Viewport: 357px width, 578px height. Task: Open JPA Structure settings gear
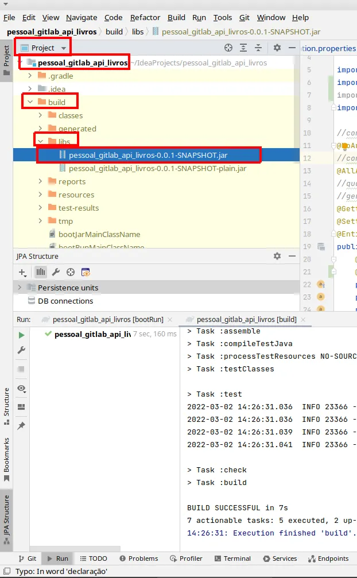click(x=277, y=256)
